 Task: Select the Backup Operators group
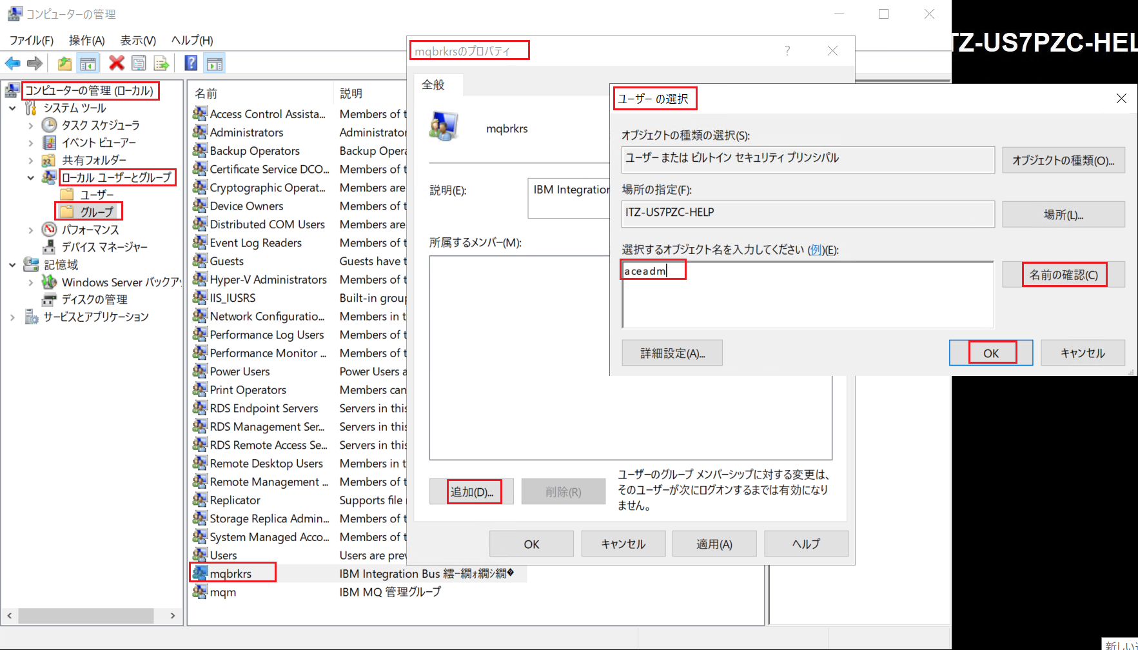tap(255, 151)
